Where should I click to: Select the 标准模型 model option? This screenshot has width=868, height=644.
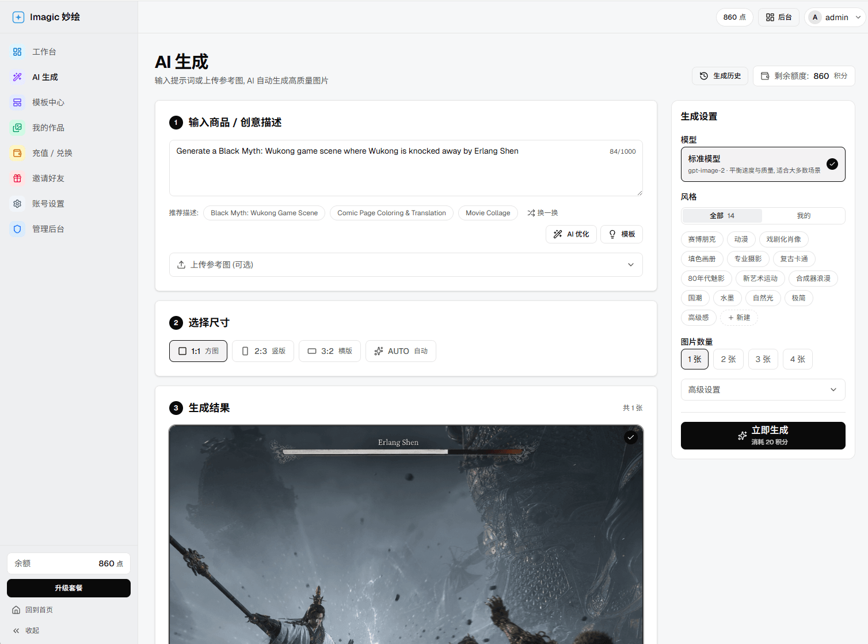pyautogui.click(x=763, y=164)
